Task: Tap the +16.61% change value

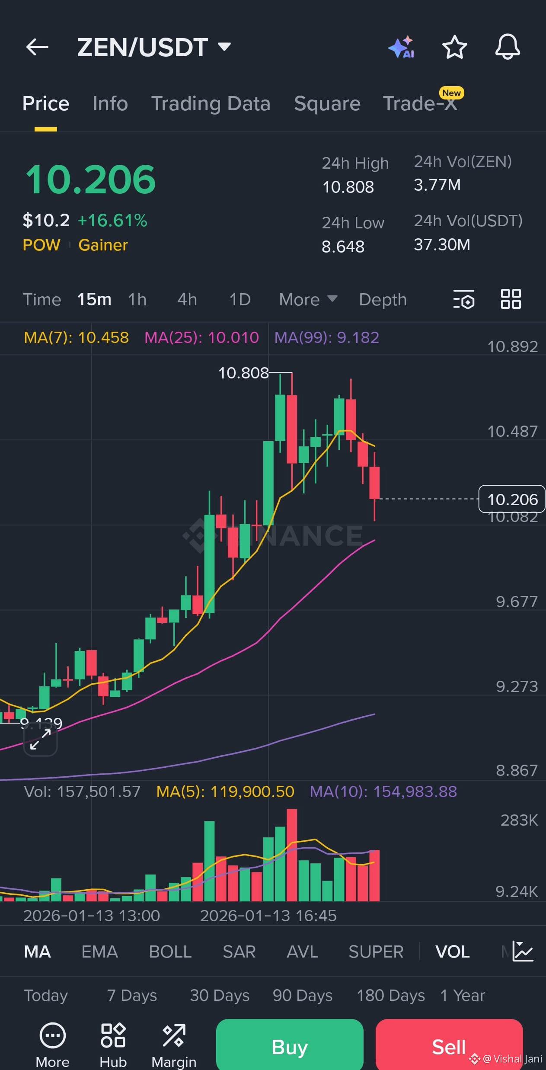Action: click(112, 221)
